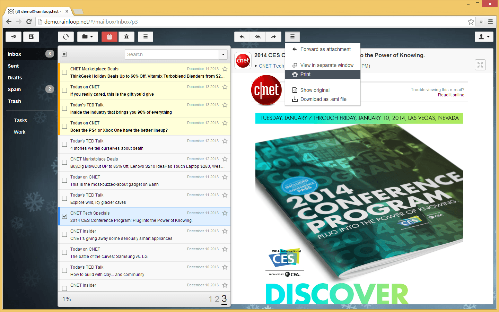Forward the current message

click(x=273, y=36)
